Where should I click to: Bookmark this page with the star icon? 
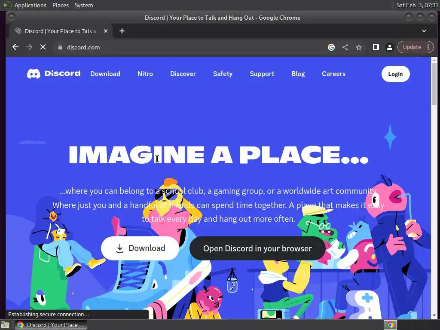[x=359, y=47]
